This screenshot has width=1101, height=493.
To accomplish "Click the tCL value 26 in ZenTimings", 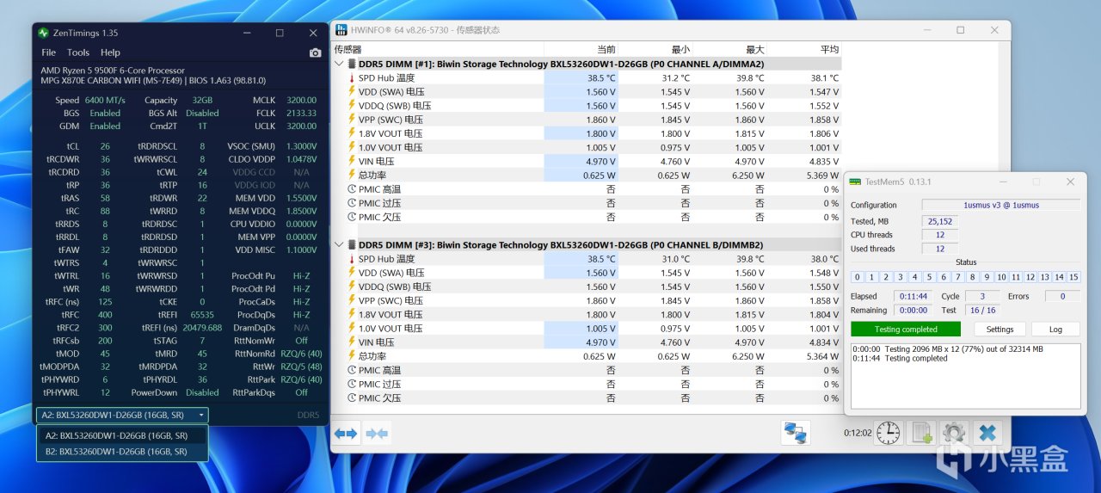I will pyautogui.click(x=105, y=147).
